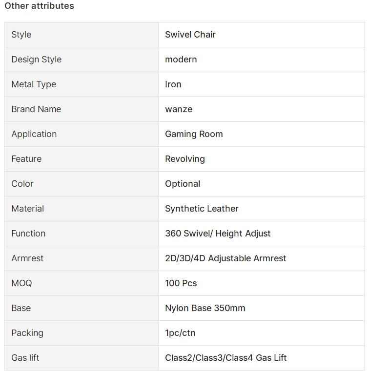368x371 pixels.
Task: Click the 'Metal Type' attribute label
Action: click(x=34, y=84)
